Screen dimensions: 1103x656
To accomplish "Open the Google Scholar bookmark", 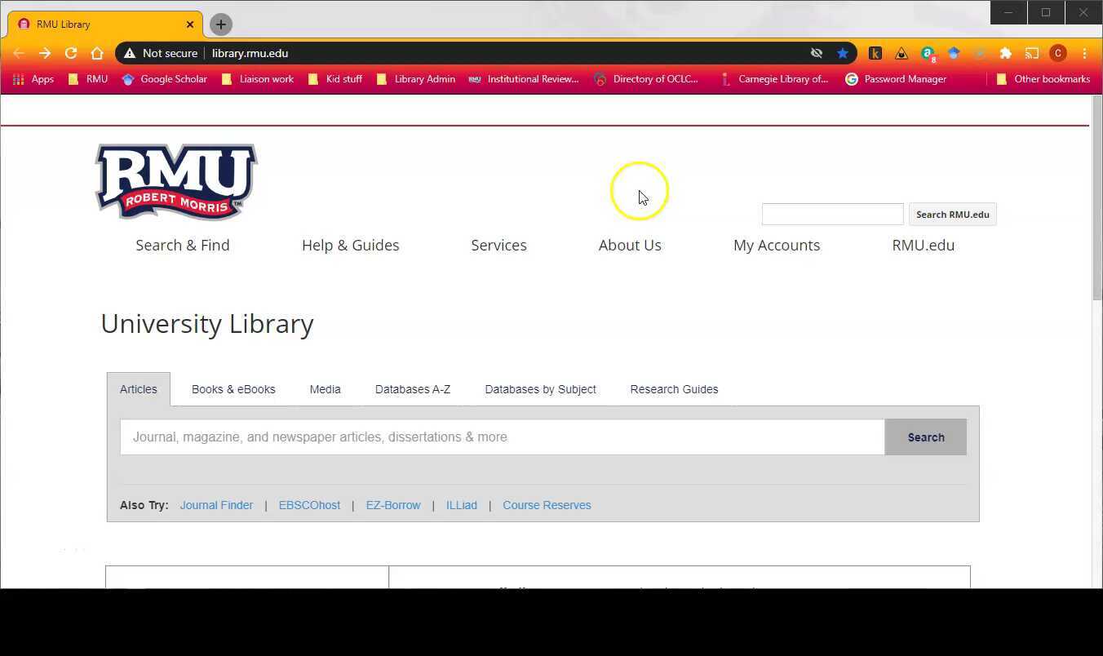I will tap(164, 79).
